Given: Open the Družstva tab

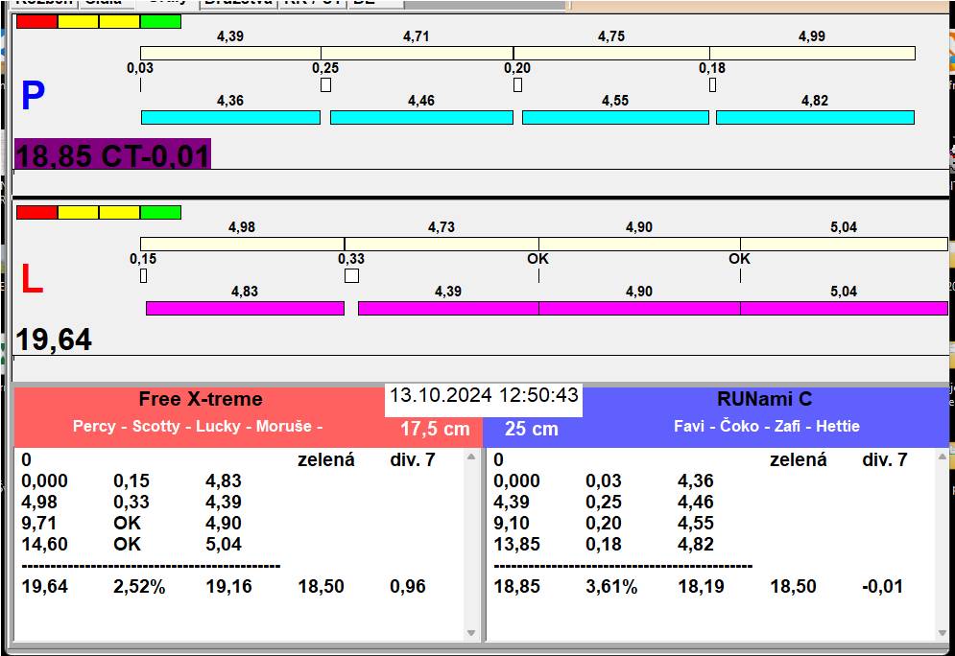Looking at the screenshot, I should pyautogui.click(x=238, y=3).
